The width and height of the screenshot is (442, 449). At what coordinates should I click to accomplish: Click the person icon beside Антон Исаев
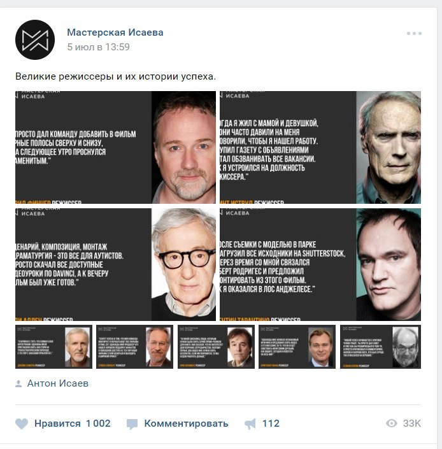click(x=18, y=383)
